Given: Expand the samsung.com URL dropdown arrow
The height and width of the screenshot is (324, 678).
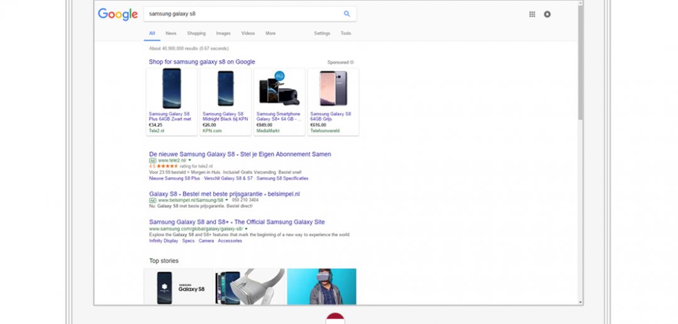Looking at the screenshot, I should pyautogui.click(x=246, y=229).
